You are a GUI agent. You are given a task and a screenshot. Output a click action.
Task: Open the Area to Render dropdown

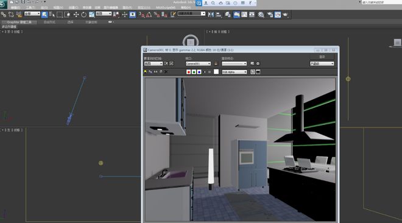click(153, 63)
